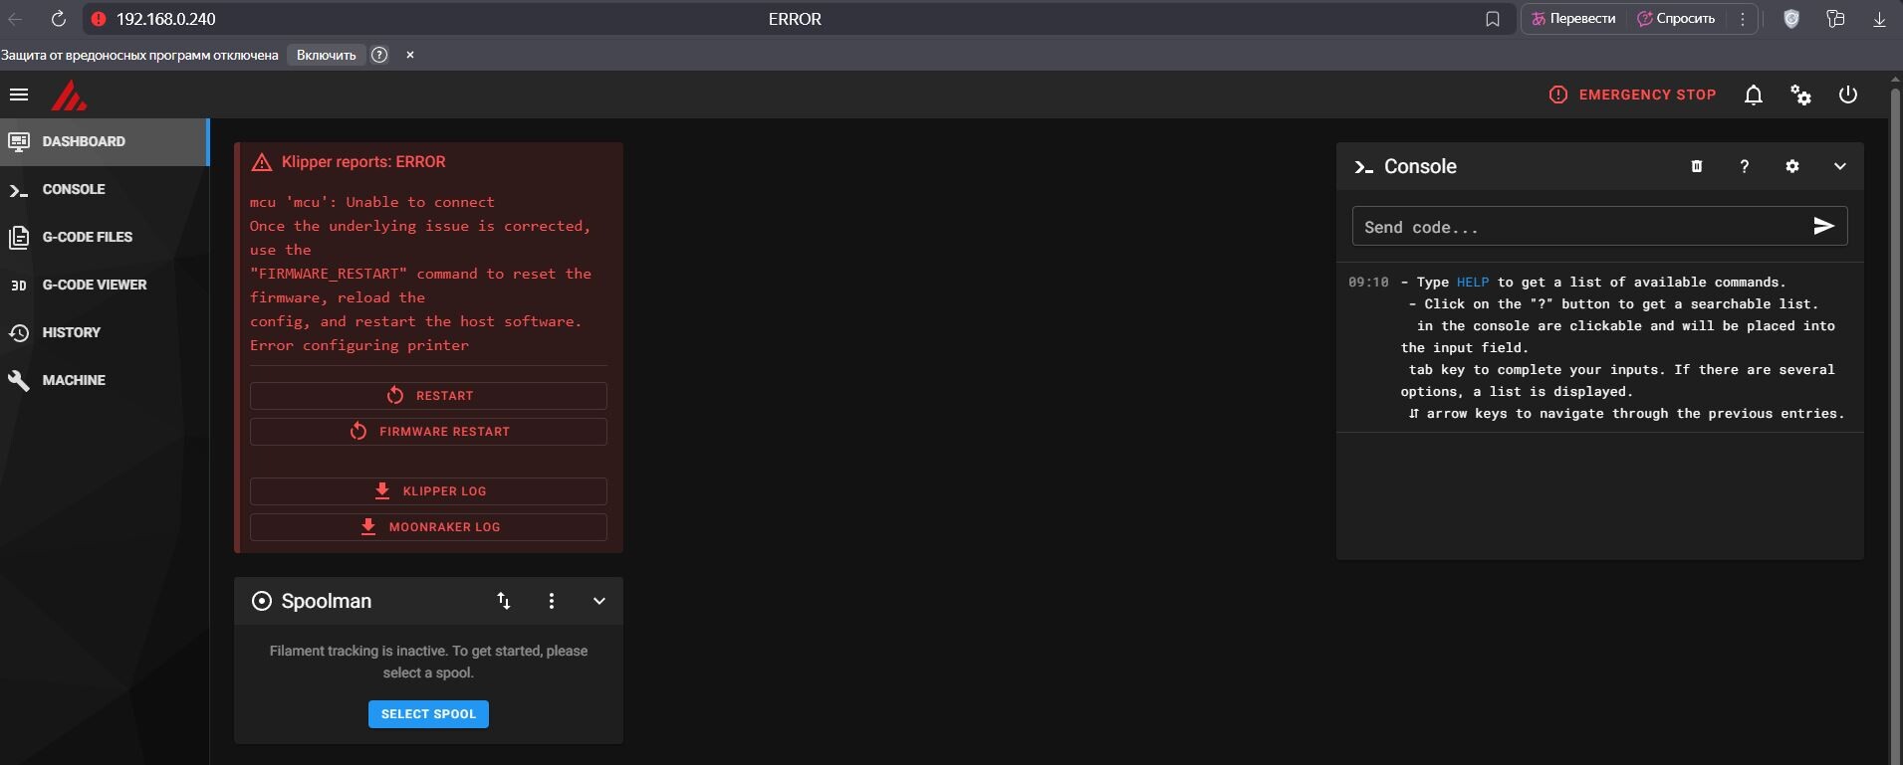Open G-Code Files page
Image resolution: width=1903 pixels, height=765 pixels.
[105, 237]
